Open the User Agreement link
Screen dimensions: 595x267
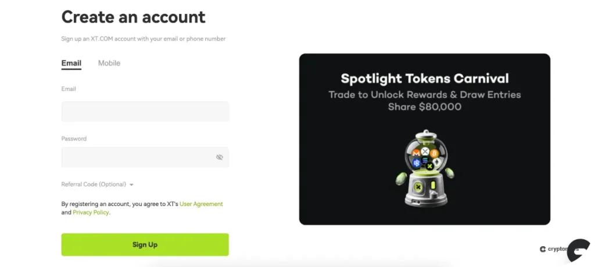pyautogui.click(x=201, y=204)
